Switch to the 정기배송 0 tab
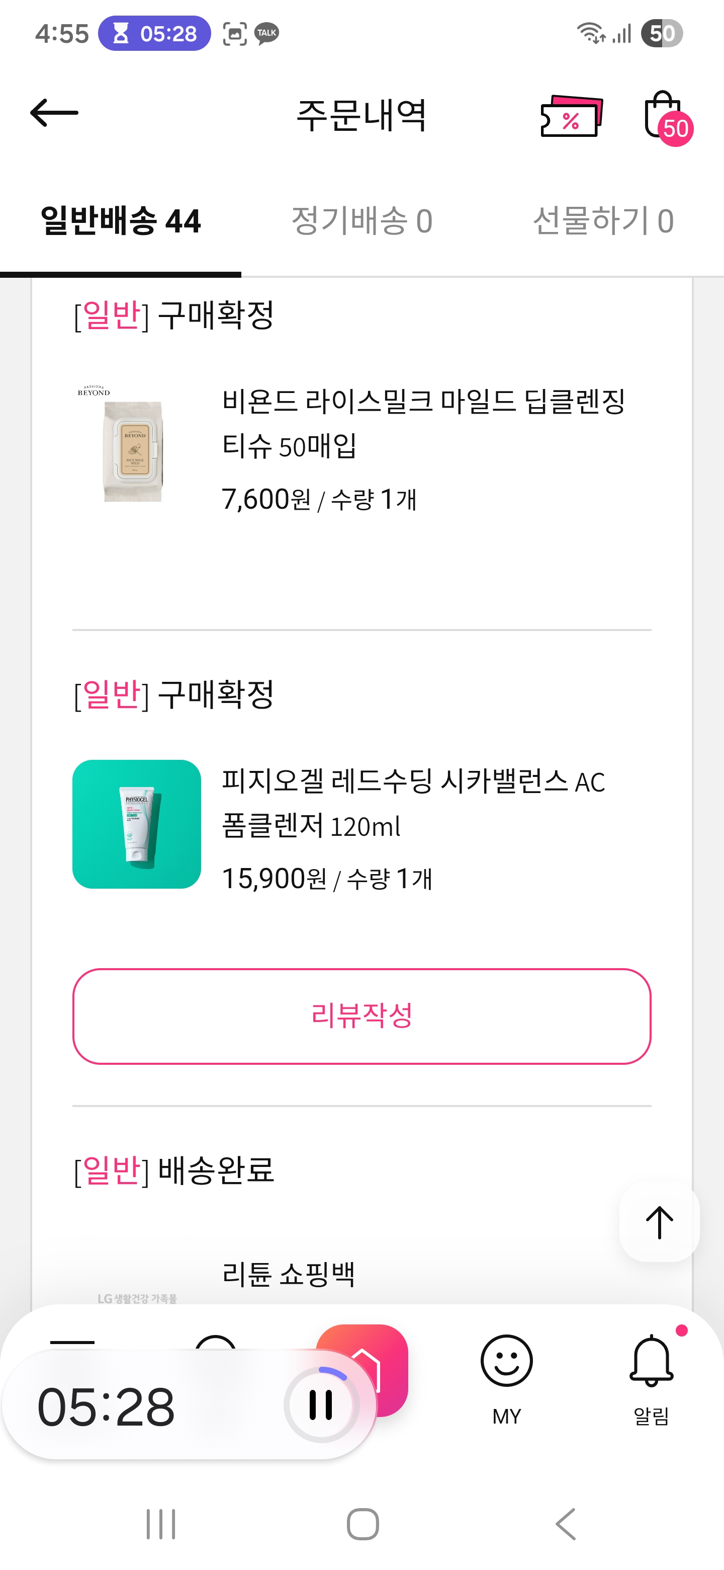Viewport: 724px width, 1570px height. [361, 220]
